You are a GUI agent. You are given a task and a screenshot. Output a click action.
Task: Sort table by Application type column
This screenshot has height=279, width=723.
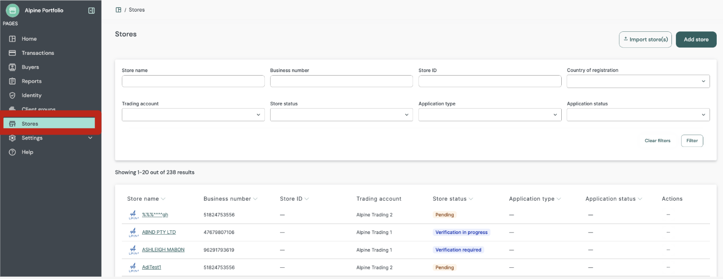pyautogui.click(x=535, y=199)
